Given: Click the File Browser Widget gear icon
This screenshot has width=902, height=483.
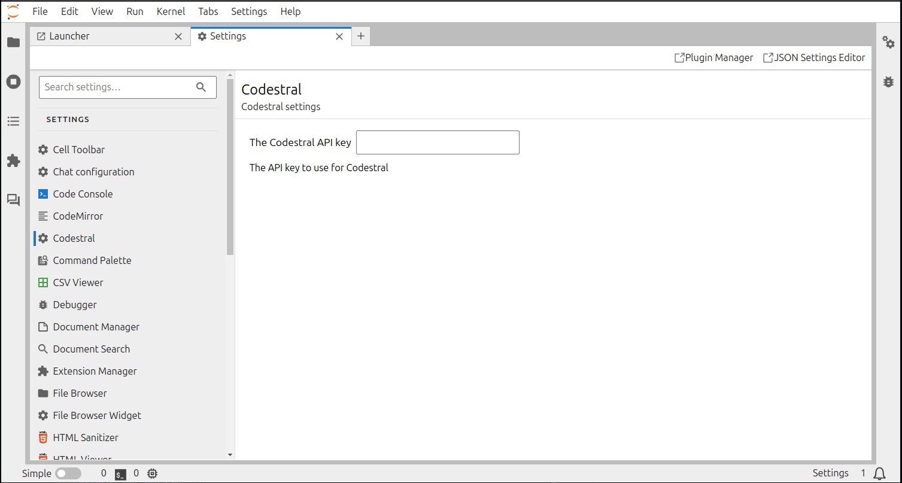Looking at the screenshot, I should pos(43,415).
